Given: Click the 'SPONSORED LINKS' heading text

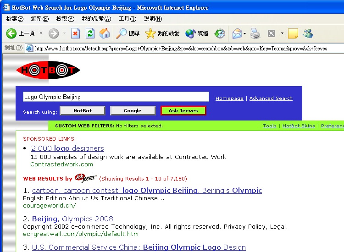Looking at the screenshot, I should (x=49, y=139).
